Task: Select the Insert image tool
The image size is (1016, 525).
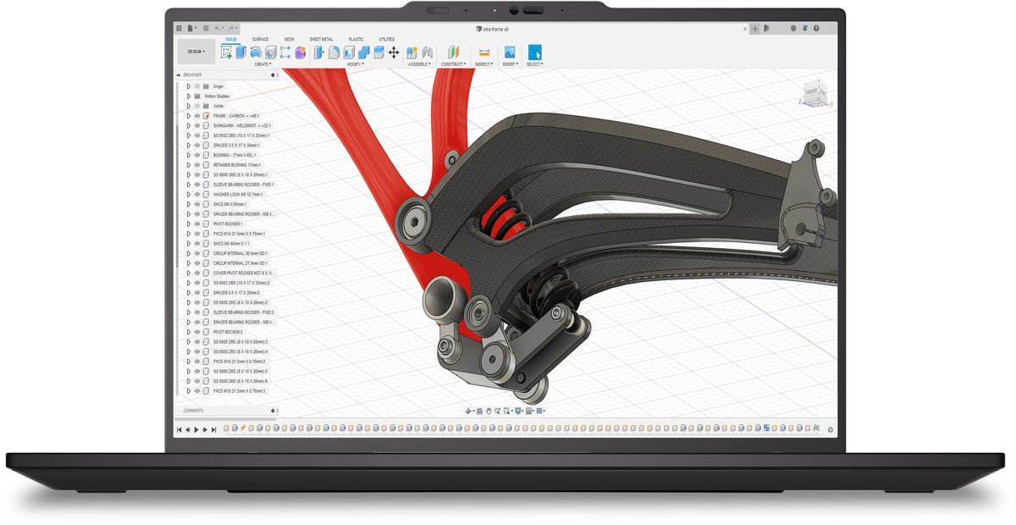Action: click(510, 52)
